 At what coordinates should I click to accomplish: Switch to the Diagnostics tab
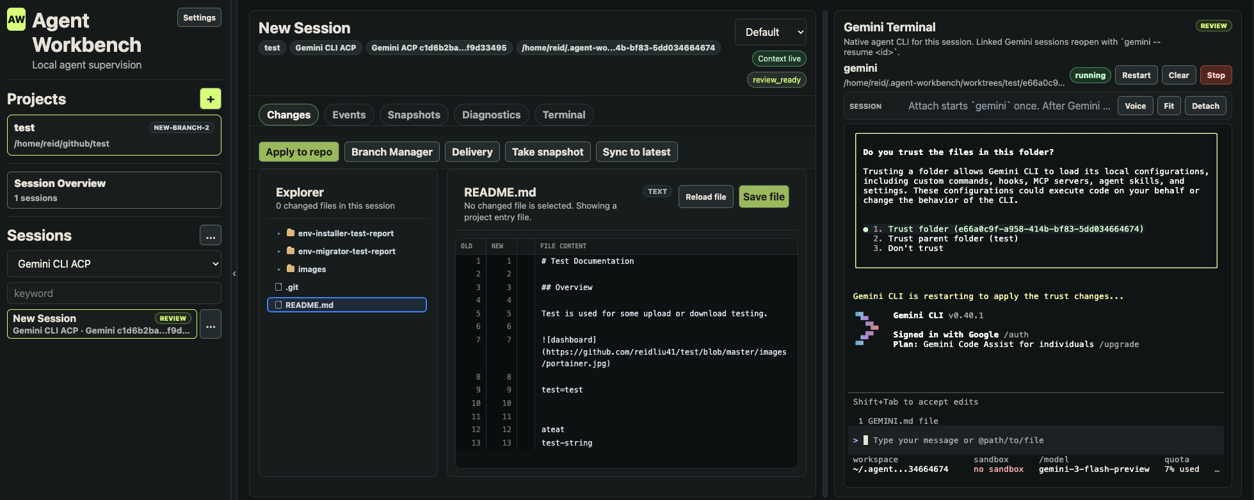(x=492, y=115)
